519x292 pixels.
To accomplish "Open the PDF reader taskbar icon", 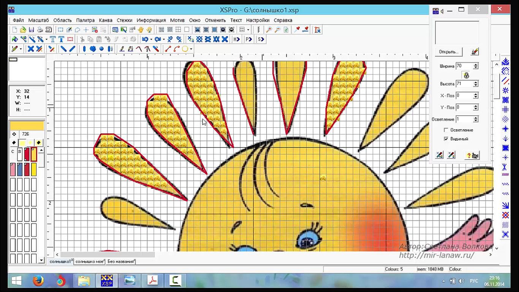I will [x=153, y=281].
